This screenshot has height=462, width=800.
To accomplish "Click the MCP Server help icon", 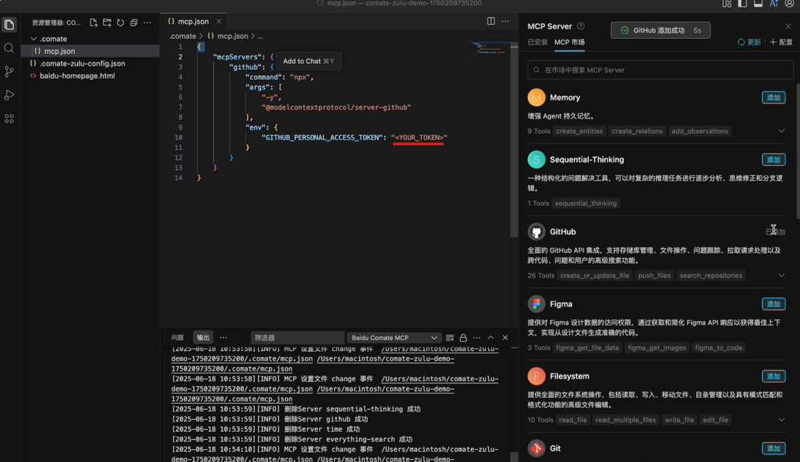I will (580, 26).
